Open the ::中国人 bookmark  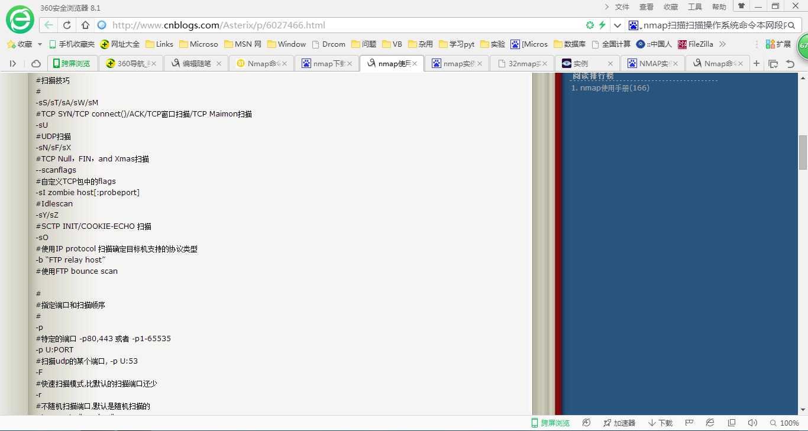[x=654, y=44]
